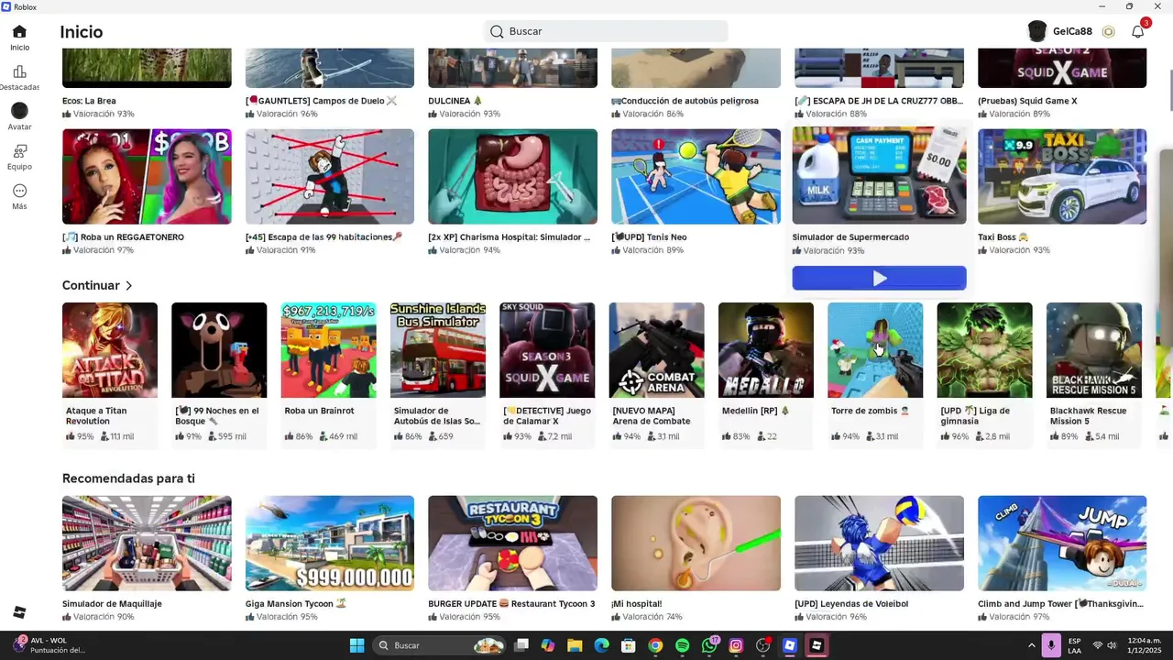Open Blackhawk Rescue Mission 5 thumbnail

coord(1094,350)
